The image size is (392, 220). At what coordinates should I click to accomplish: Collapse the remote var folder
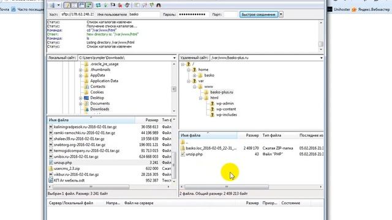[189, 81]
